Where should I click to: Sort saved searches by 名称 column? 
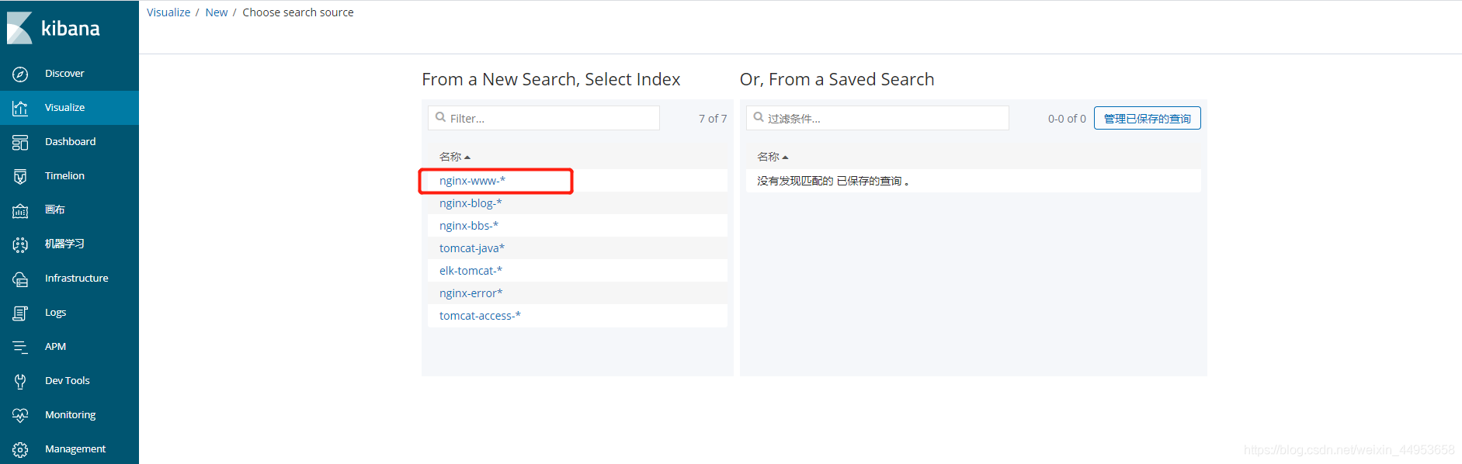[x=773, y=157]
